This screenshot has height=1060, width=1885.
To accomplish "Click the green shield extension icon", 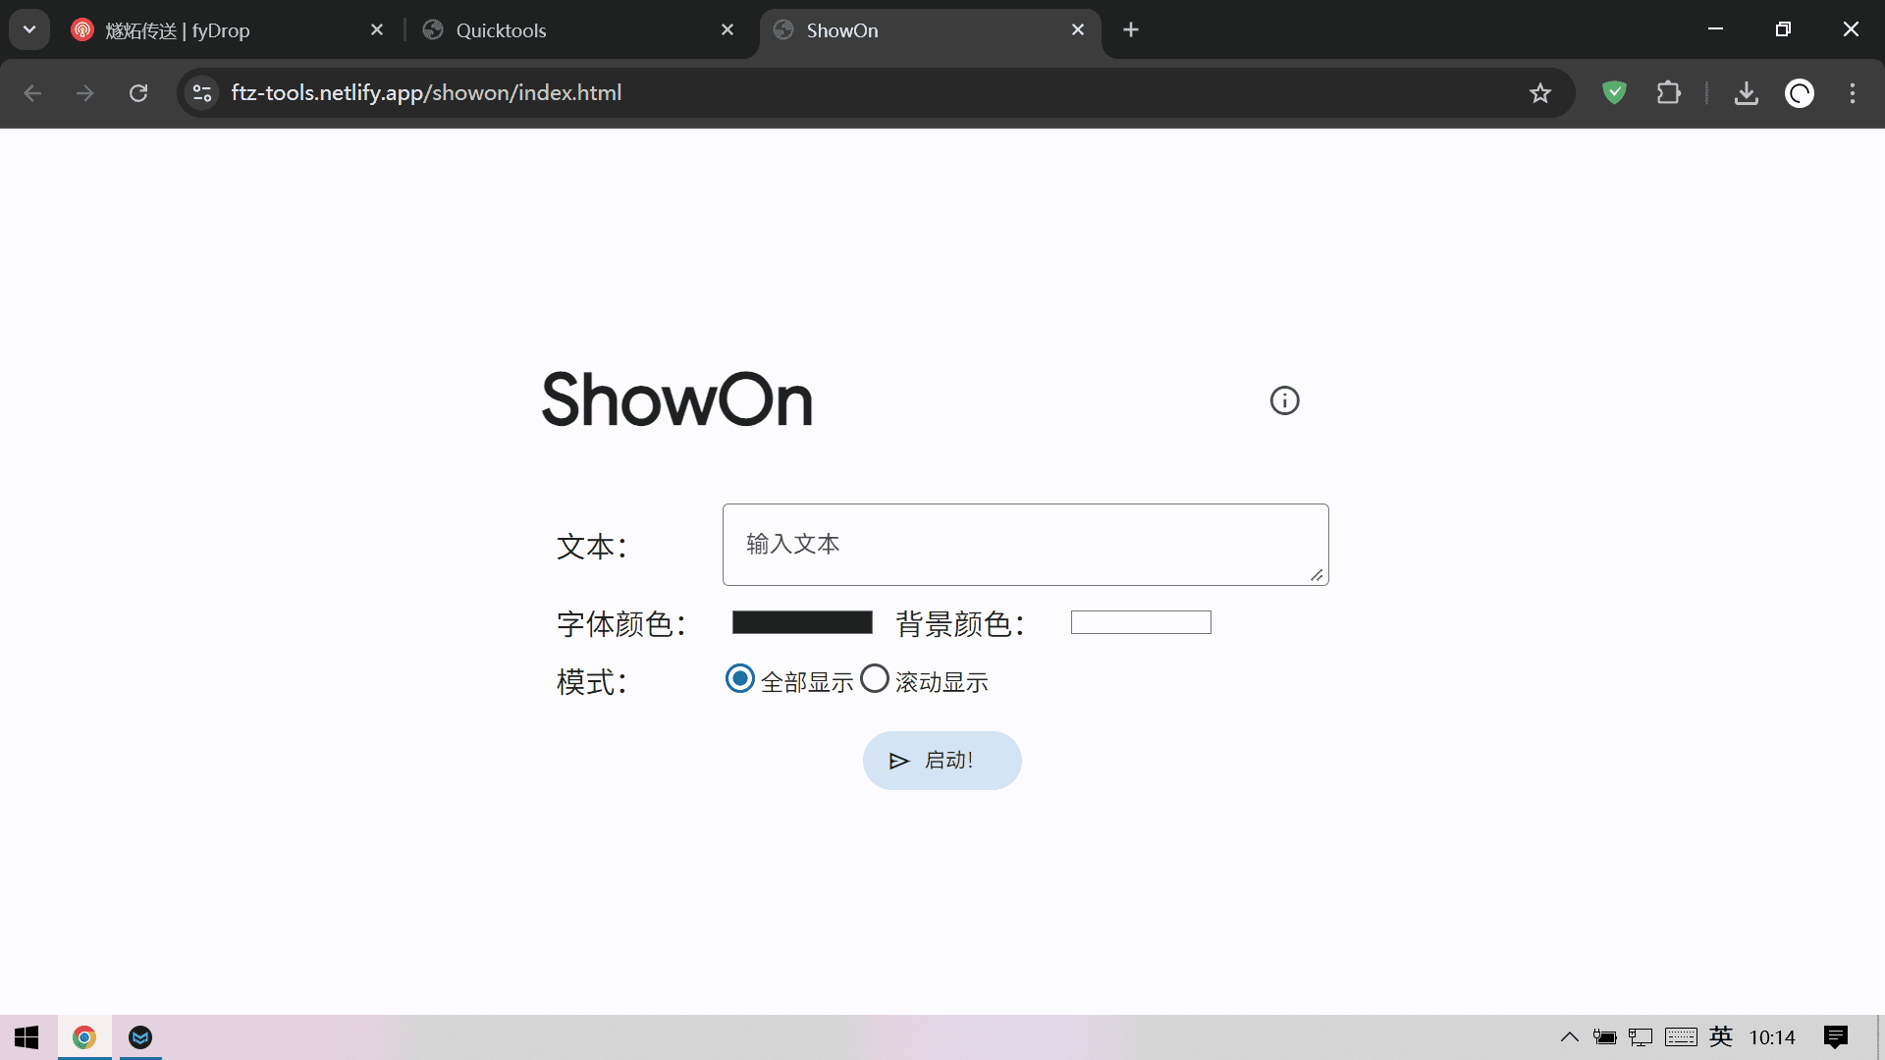I will tap(1614, 93).
